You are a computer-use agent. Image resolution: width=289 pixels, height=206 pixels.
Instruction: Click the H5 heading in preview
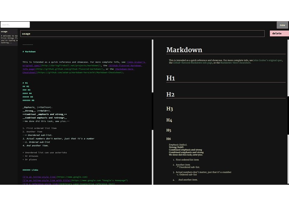pyautogui.click(x=169, y=130)
